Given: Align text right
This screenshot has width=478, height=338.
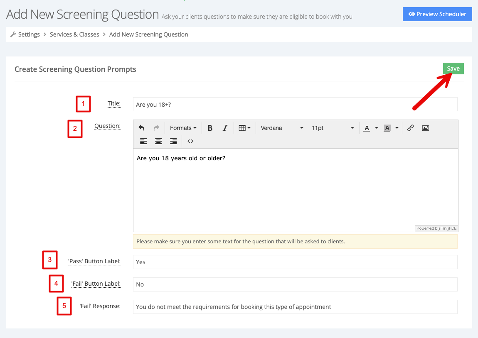Looking at the screenshot, I should pyautogui.click(x=173, y=141).
